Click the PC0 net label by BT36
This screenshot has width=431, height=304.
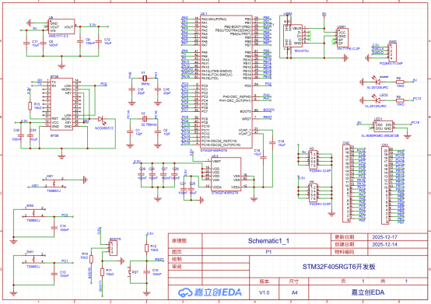click(x=103, y=84)
